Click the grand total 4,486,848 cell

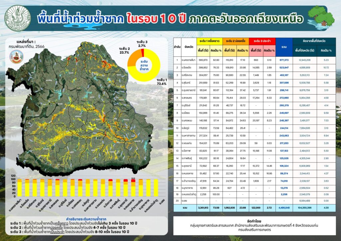[284, 208]
